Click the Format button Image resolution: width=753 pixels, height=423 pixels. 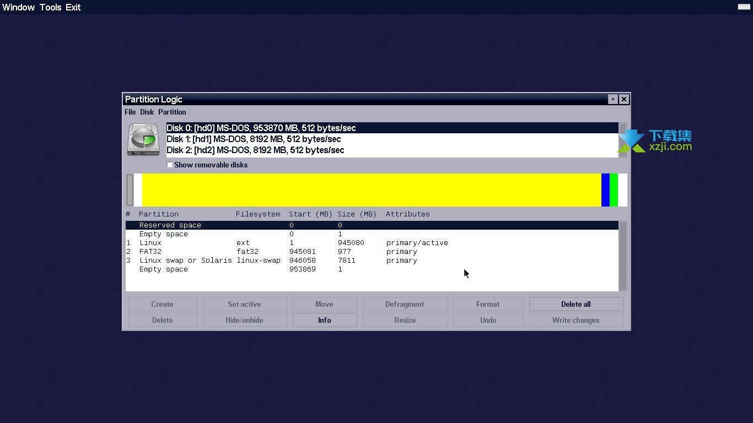pyautogui.click(x=488, y=304)
